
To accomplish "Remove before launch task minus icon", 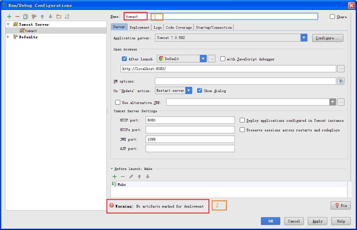I will [x=123, y=177].
